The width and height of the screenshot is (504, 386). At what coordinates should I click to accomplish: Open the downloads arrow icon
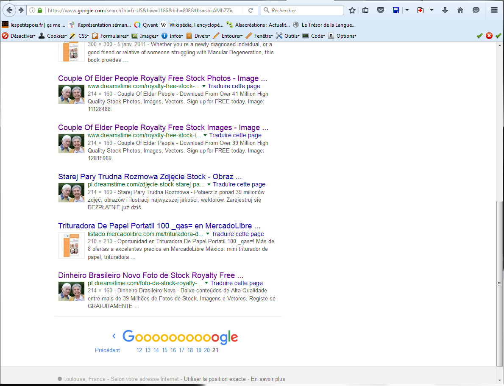(445, 10)
